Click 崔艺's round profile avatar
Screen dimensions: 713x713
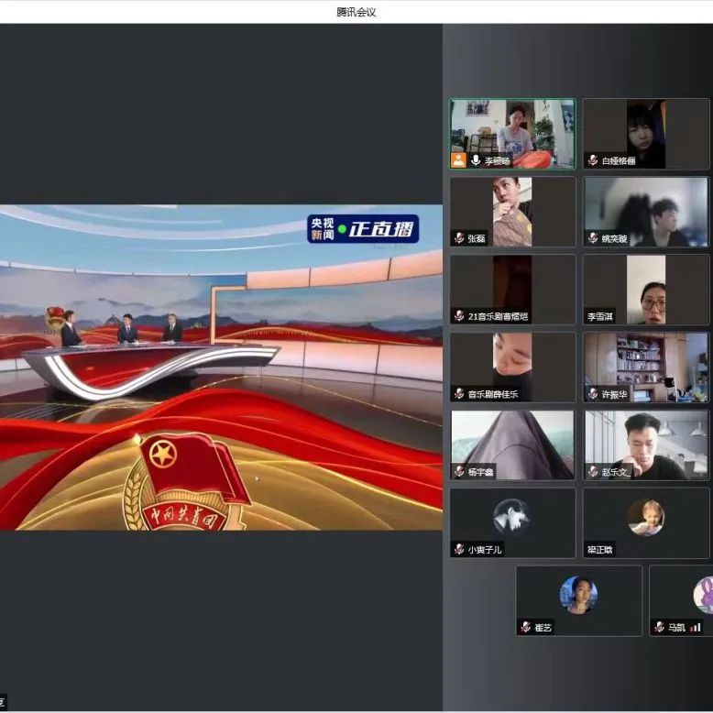pyautogui.click(x=579, y=595)
